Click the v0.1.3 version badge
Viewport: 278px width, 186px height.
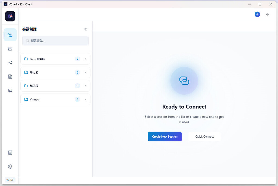pos(10,180)
